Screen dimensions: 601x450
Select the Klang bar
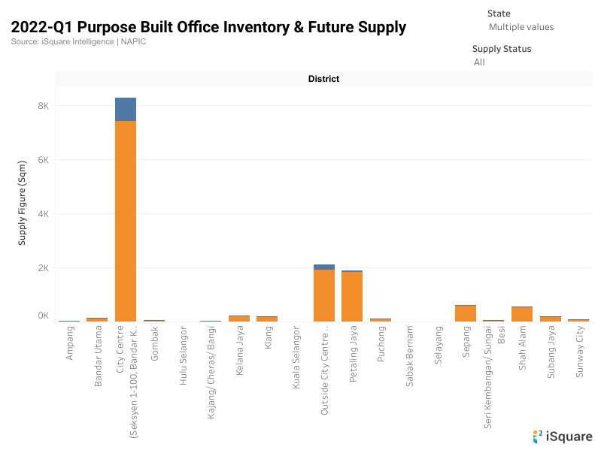click(x=267, y=319)
